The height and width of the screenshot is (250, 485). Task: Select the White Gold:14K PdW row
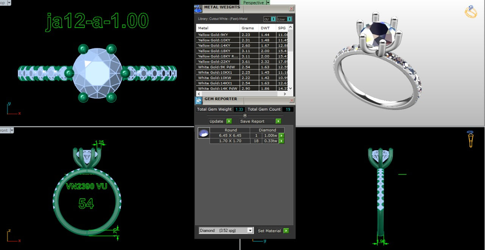click(x=242, y=88)
